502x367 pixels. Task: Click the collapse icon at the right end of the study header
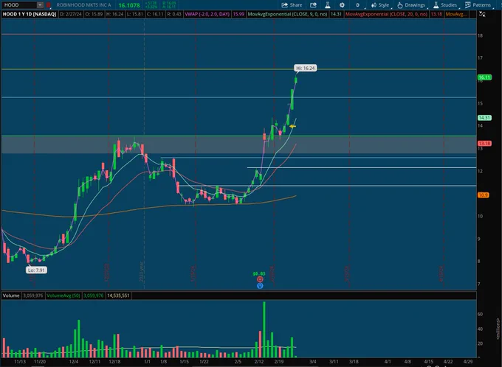(x=482, y=14)
